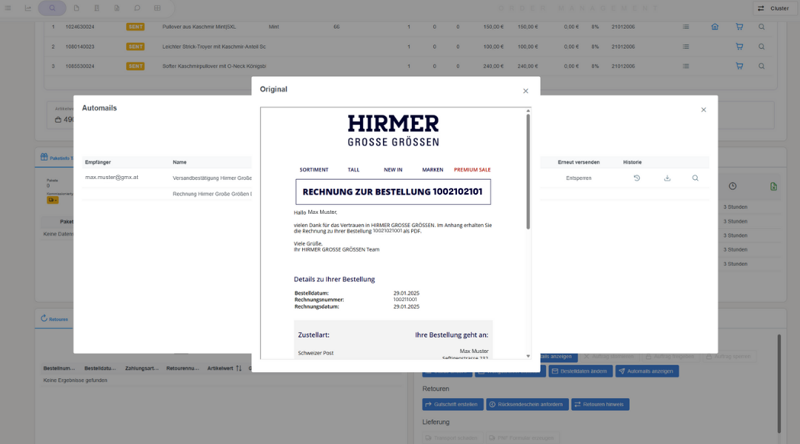800x444 pixels.
Task: Click the SENT badge for item 1085530024
Action: [136, 67]
